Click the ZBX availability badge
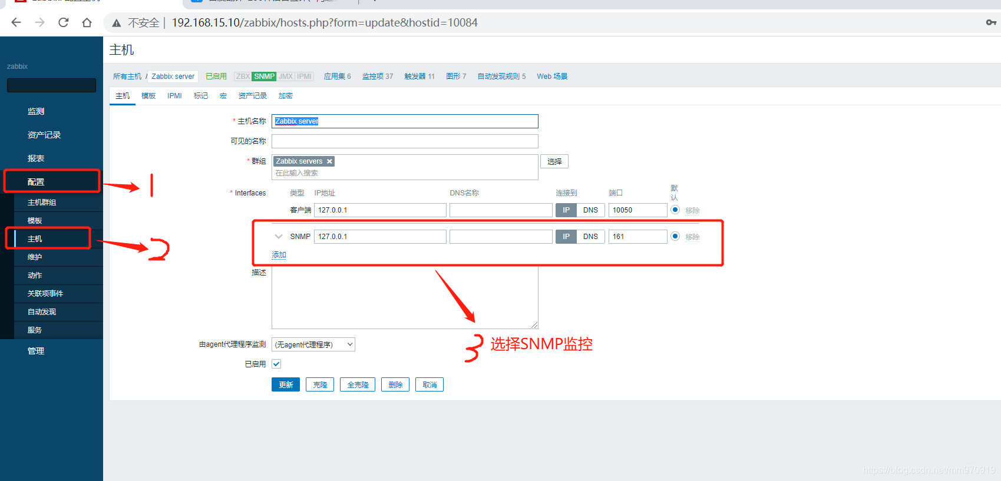 (243, 77)
